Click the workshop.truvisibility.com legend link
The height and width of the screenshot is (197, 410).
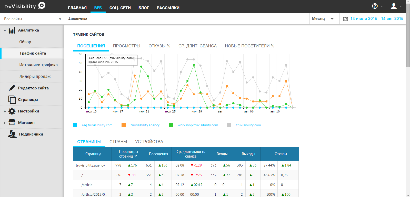[x=198, y=125]
